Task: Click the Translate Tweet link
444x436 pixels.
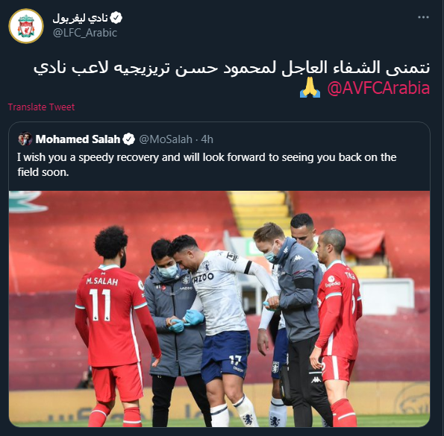Action: 41,107
